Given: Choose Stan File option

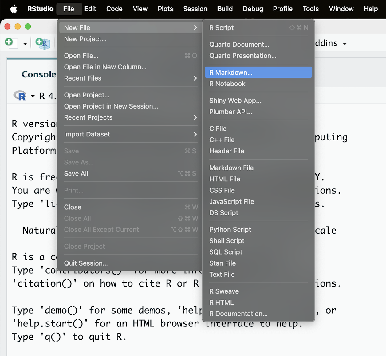Looking at the screenshot, I should [258, 263].
